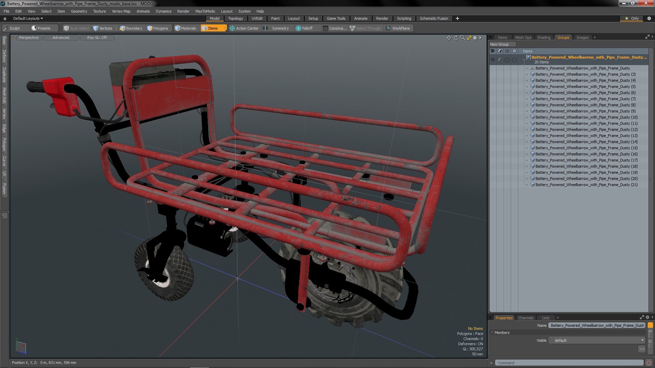Open the Geometry menu
655x368 pixels.
(79, 11)
